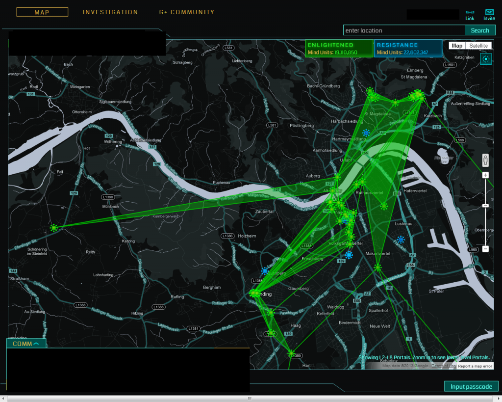Click the green portal near Schönering
This screenshot has height=402, width=502.
[54, 228]
